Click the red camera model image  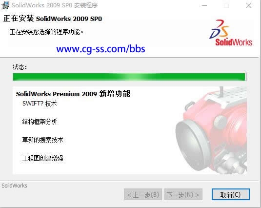point(211,130)
